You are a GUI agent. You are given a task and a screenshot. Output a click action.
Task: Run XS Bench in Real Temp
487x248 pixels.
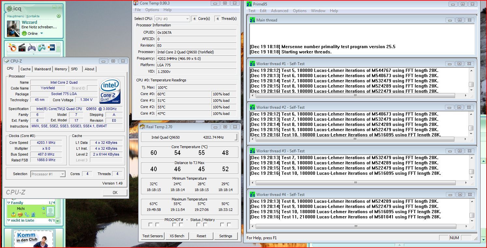point(177,236)
